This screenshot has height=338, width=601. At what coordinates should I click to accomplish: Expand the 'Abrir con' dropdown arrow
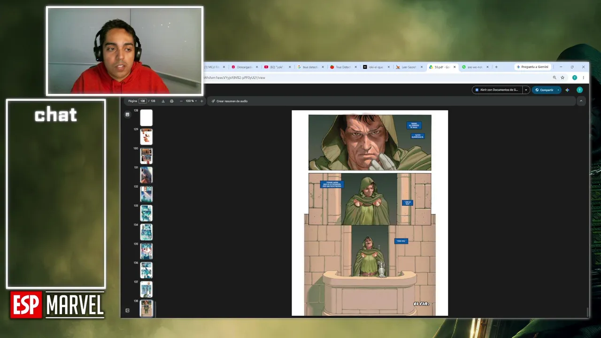[526, 90]
